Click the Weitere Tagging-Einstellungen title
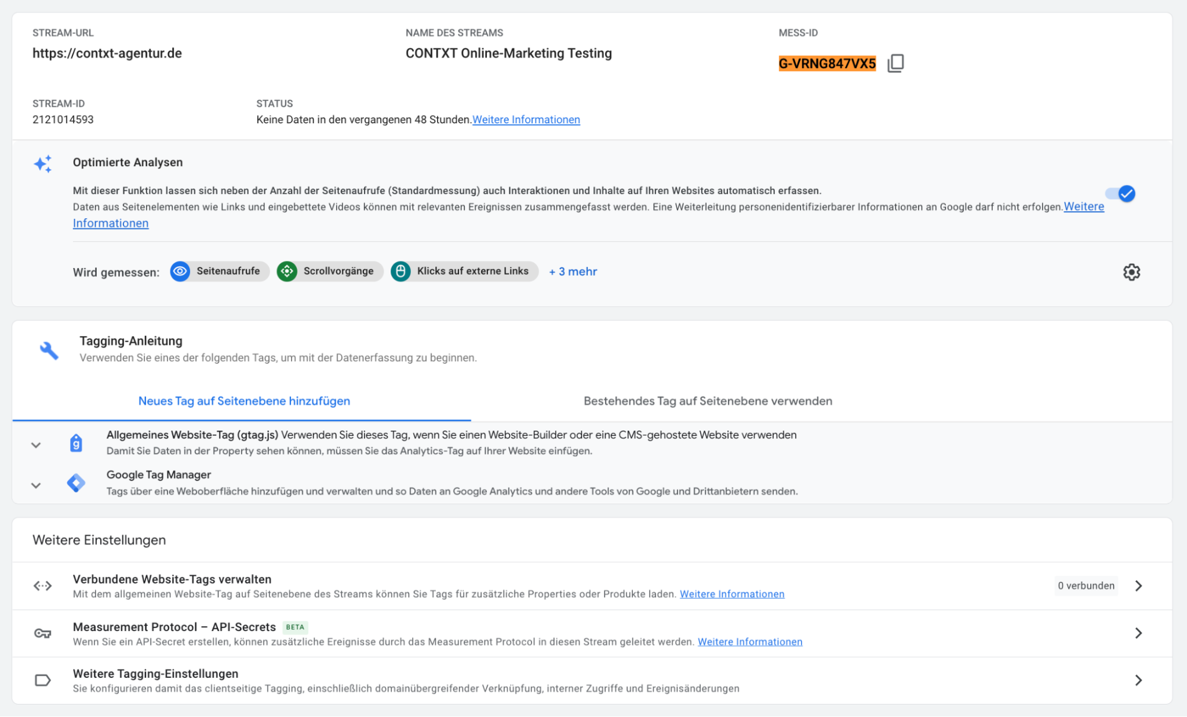This screenshot has width=1187, height=717. (156, 674)
